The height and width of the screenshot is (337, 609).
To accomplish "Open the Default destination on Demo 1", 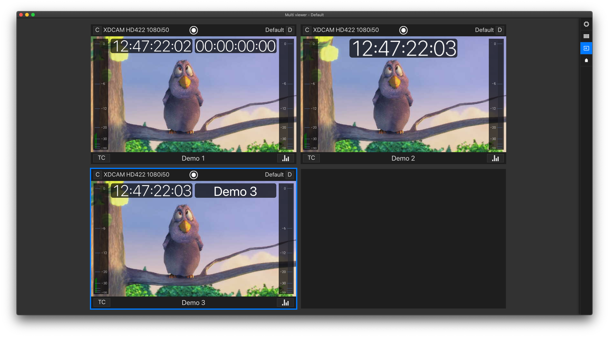I will point(275,30).
